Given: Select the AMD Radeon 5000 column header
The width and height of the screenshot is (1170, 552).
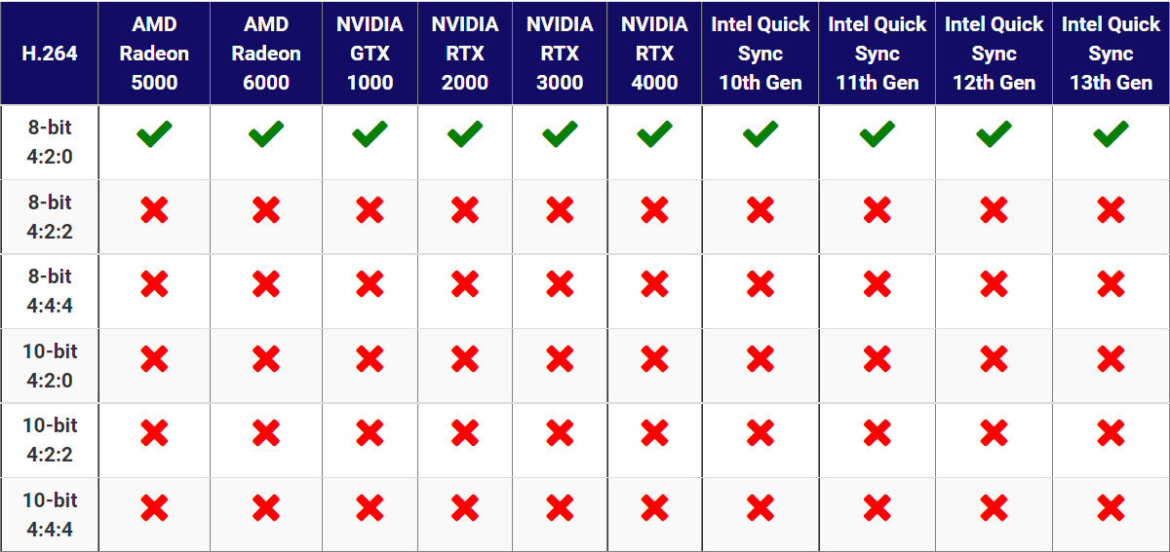Looking at the screenshot, I should coord(154,53).
